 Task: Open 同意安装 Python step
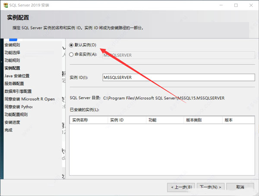tap(19, 107)
